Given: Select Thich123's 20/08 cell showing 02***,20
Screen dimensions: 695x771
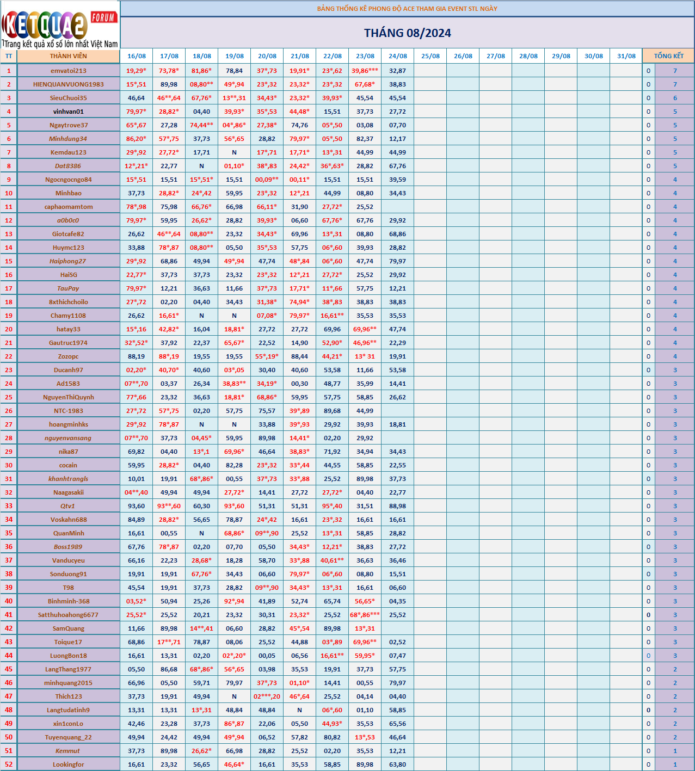Looking at the screenshot, I should [267, 696].
